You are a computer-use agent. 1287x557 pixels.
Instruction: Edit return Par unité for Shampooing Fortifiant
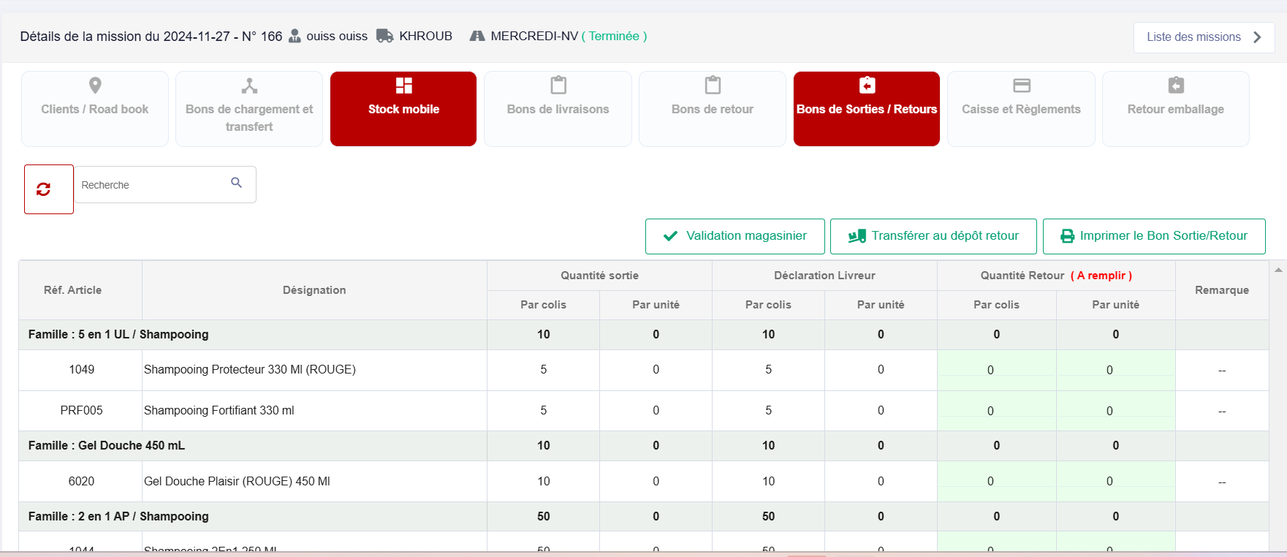coord(1109,411)
